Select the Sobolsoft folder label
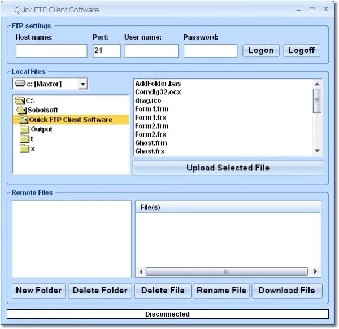 [x=42, y=110]
